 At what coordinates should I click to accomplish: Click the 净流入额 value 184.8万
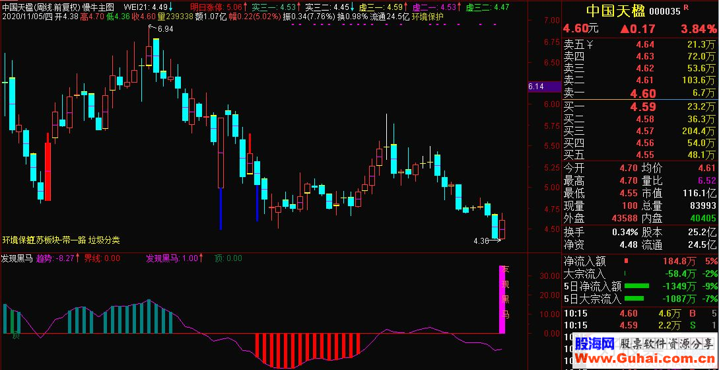[679, 262]
